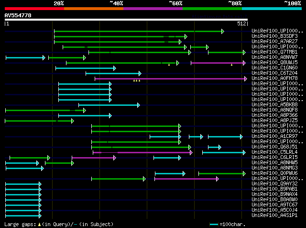The image size is (306, 228).
Task: Select the UniRef100_A8NQF8 label
Action: (274, 110)
